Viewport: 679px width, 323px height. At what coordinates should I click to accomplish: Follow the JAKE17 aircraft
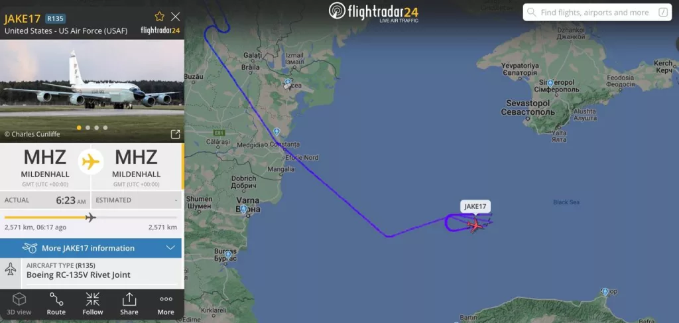click(93, 304)
